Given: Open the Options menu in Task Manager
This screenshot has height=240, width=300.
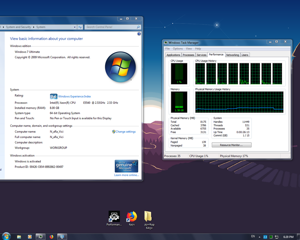Looking at the screenshot, I should pyautogui.click(x=178, y=49).
